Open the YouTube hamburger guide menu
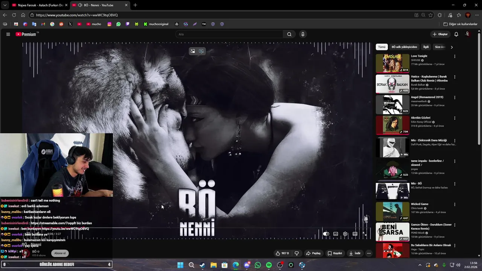Viewport: 482px width, 271px height. tap(8, 34)
